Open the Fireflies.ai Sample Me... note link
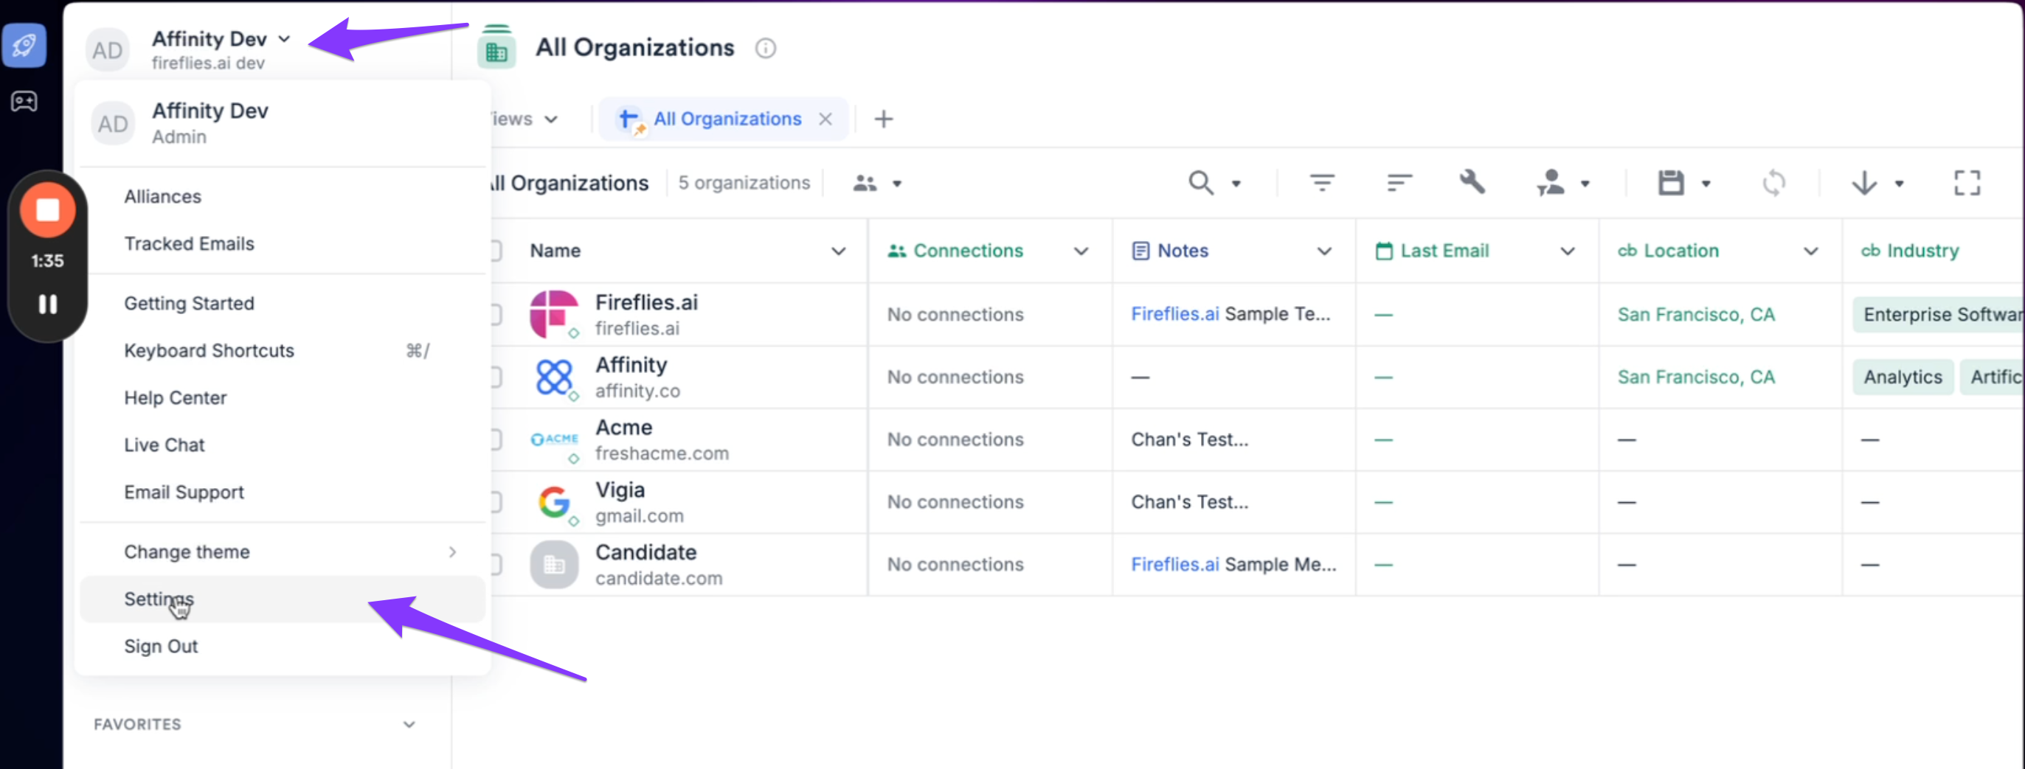The height and width of the screenshot is (769, 2025). pyautogui.click(x=1233, y=564)
